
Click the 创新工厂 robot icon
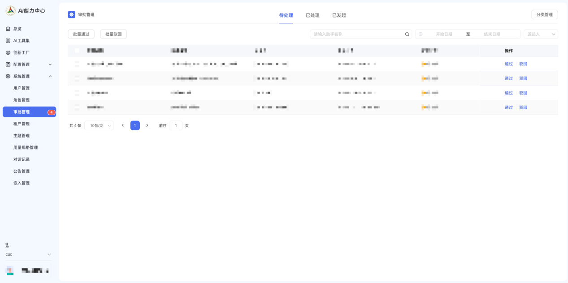click(8, 52)
